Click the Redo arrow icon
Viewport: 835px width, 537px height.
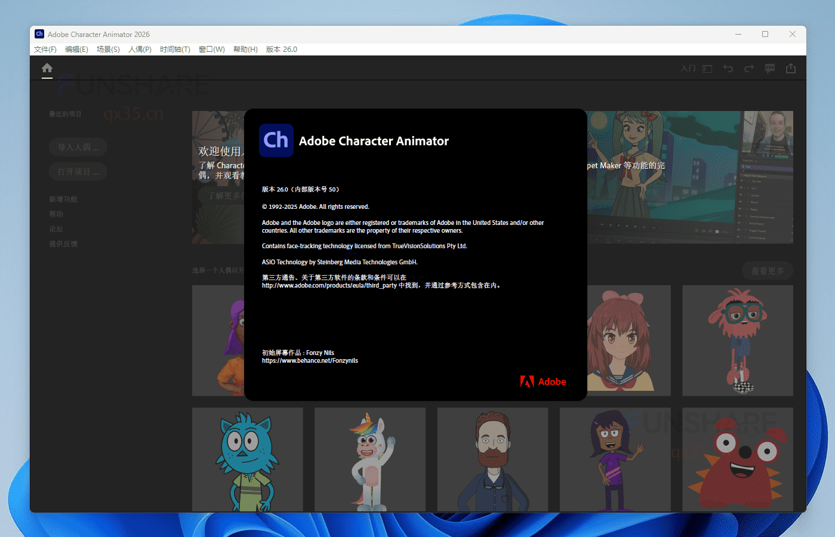[748, 68]
